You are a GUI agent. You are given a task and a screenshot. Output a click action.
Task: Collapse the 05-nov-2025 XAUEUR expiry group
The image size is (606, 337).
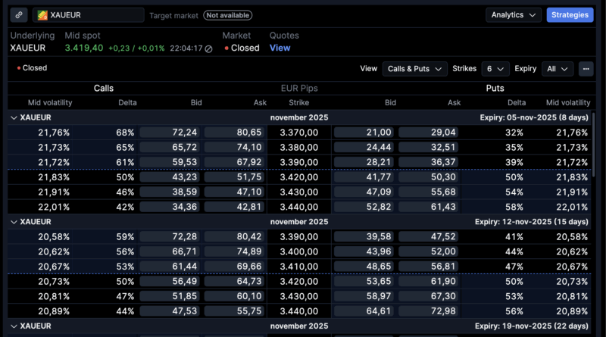coord(14,118)
